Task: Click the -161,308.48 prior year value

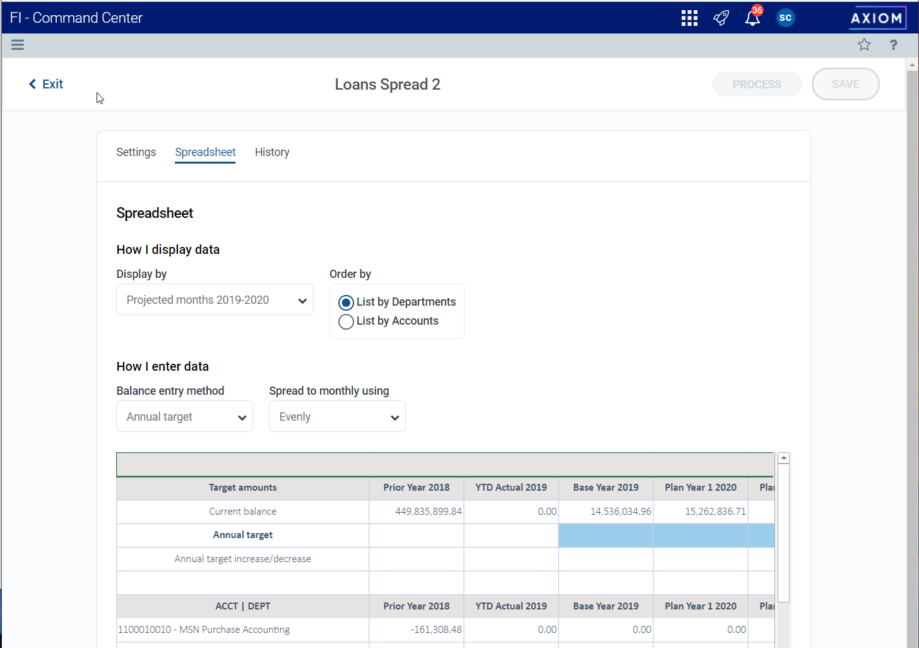Action: (436, 630)
